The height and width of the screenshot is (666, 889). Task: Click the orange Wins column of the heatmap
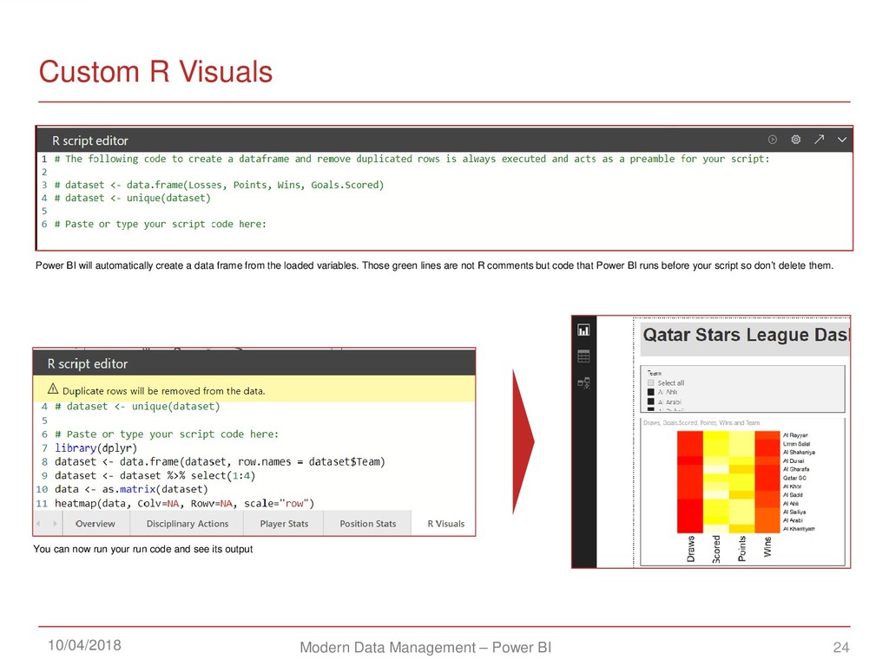point(767,482)
